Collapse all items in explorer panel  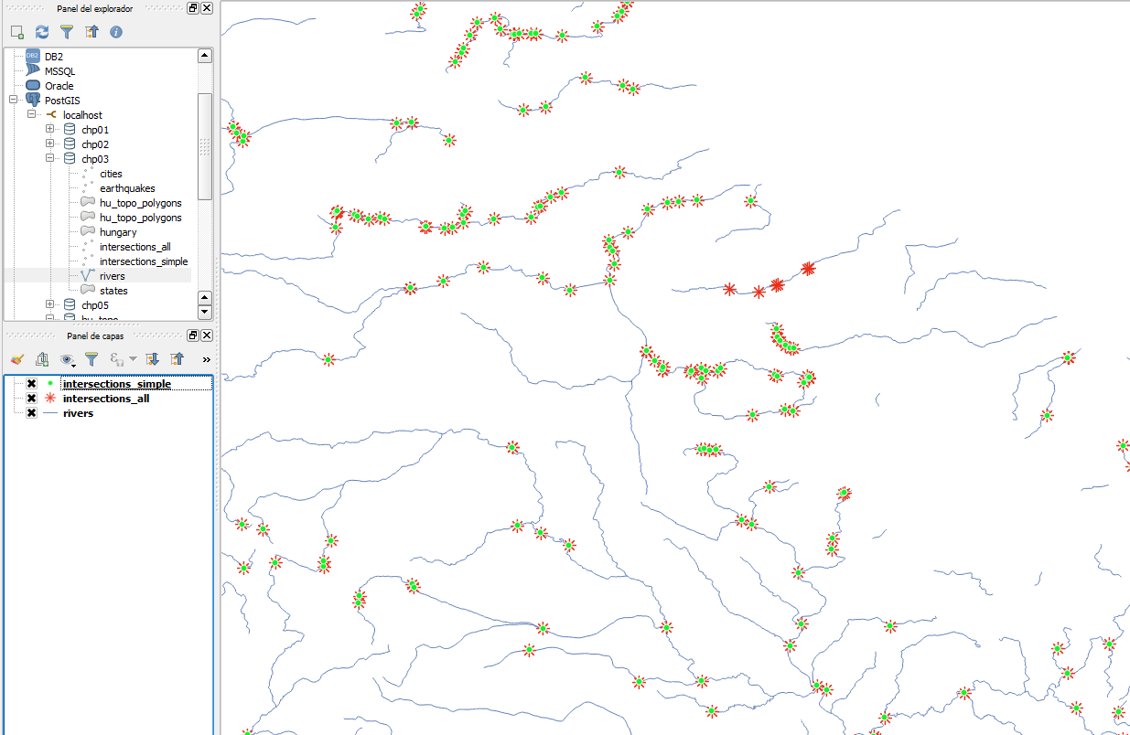pos(91,32)
